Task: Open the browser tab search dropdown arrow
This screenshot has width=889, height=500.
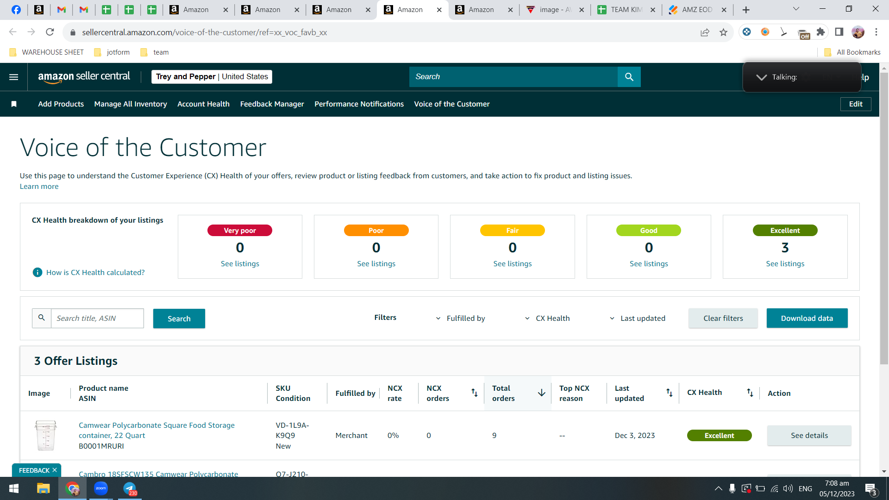Action: coord(796,9)
